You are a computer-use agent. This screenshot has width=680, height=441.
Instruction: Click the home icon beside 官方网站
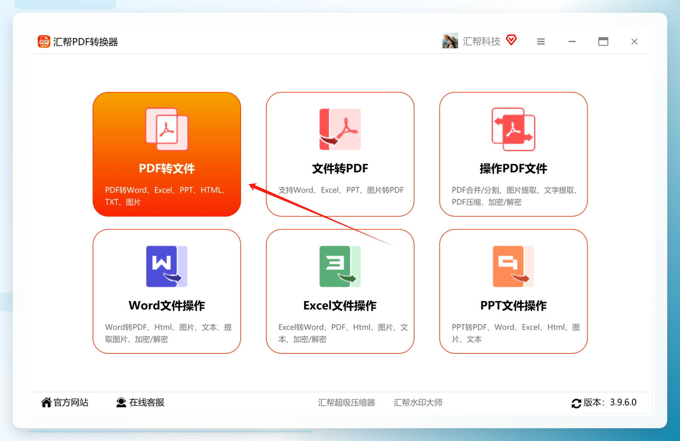[x=46, y=402]
